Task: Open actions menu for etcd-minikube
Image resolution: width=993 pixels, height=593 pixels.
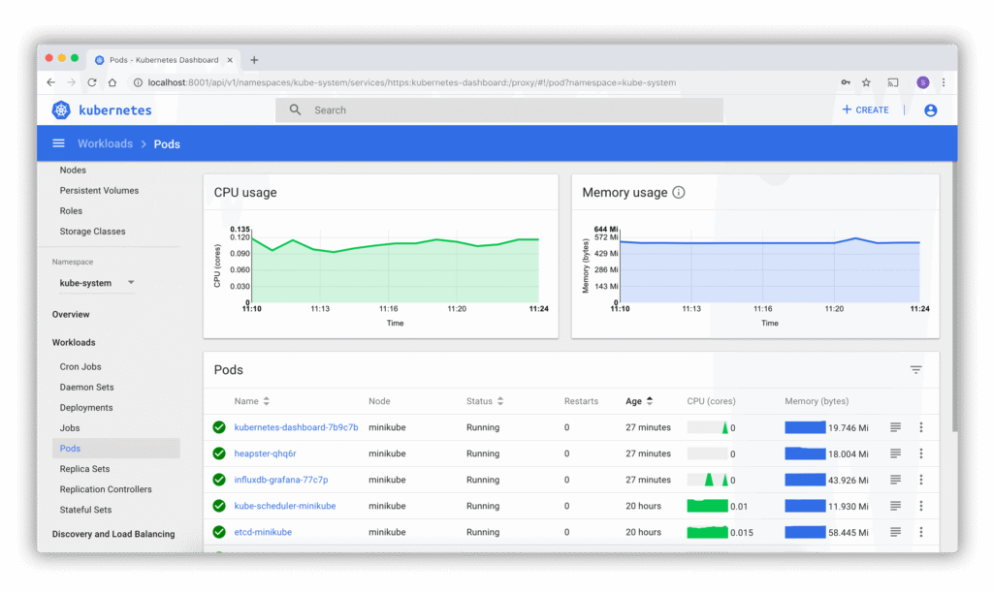Action: 921,532
